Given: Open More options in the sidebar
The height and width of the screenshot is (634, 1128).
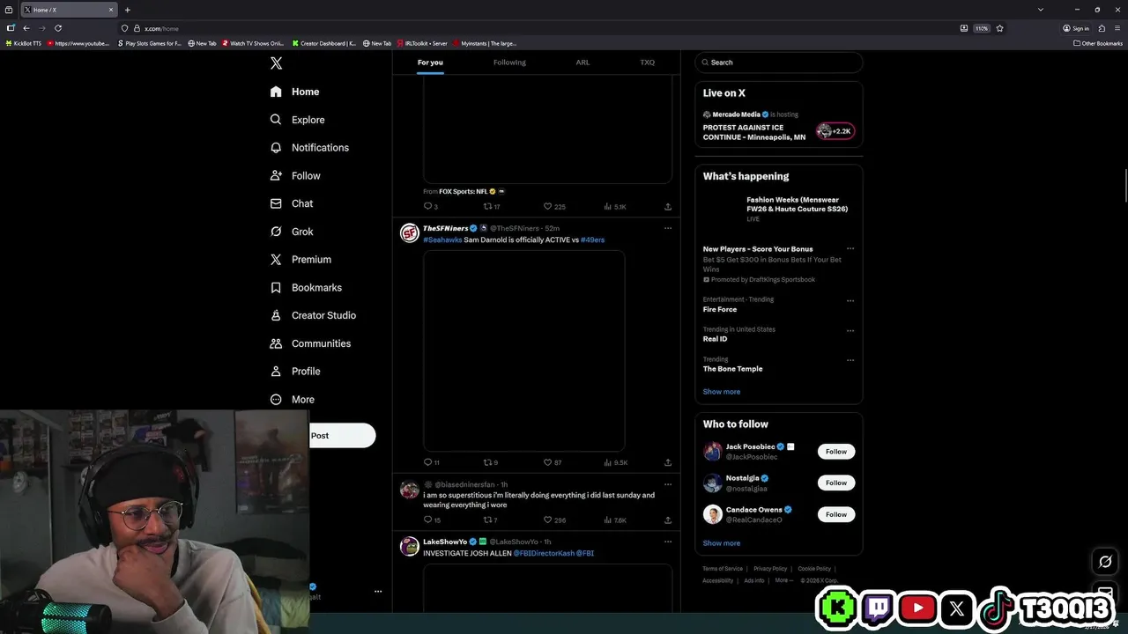Looking at the screenshot, I should click(292, 400).
